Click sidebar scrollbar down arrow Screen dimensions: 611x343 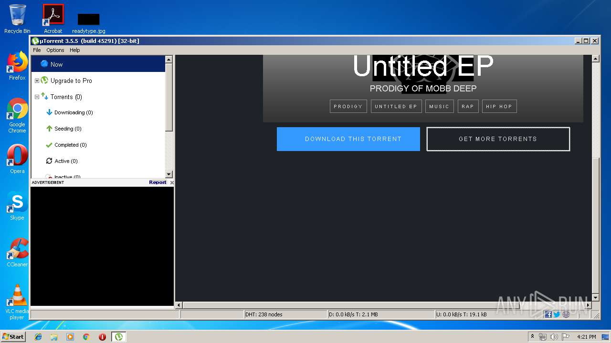169,174
